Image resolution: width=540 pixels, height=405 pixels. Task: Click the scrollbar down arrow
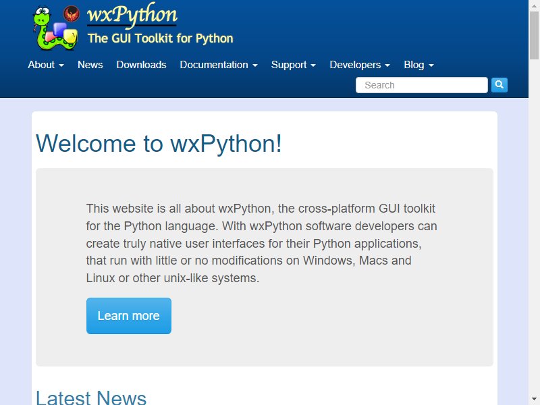(x=534, y=400)
